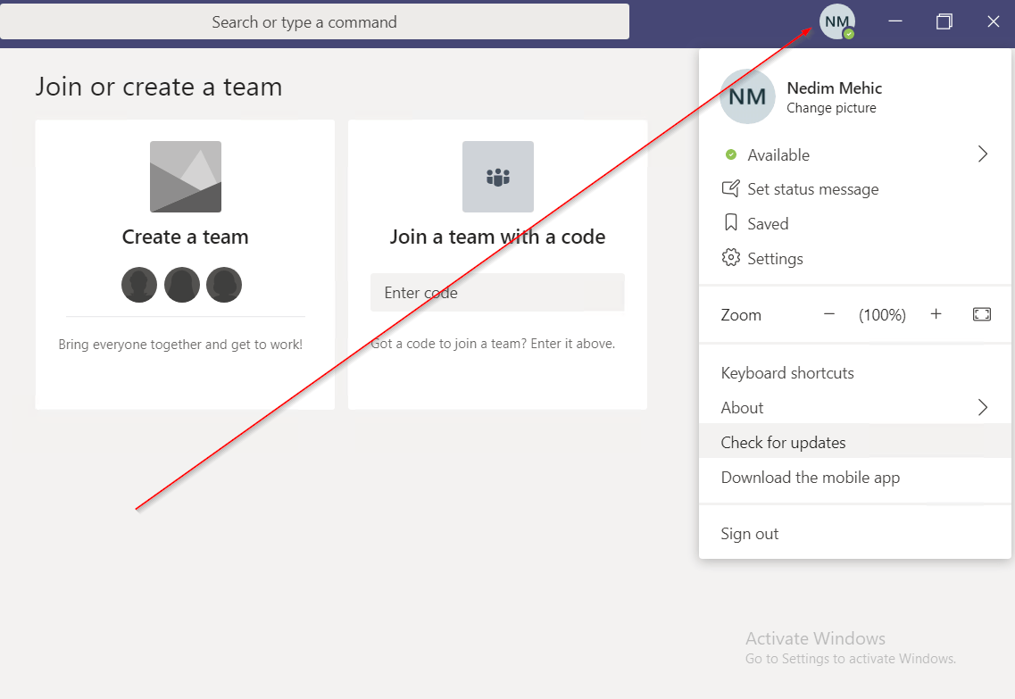Open the Available status options

tap(778, 155)
